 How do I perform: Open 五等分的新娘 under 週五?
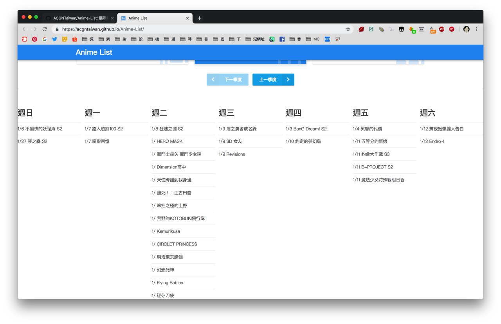370,141
